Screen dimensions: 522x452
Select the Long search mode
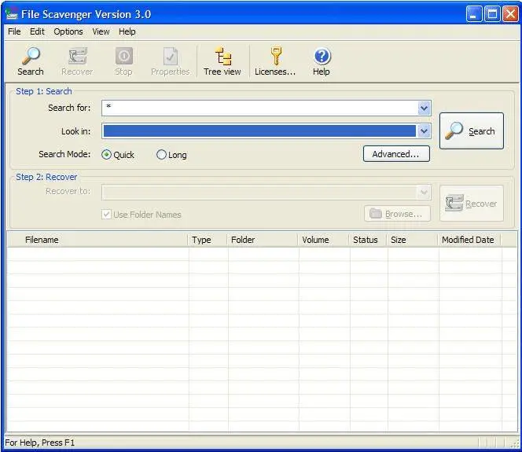click(x=161, y=154)
